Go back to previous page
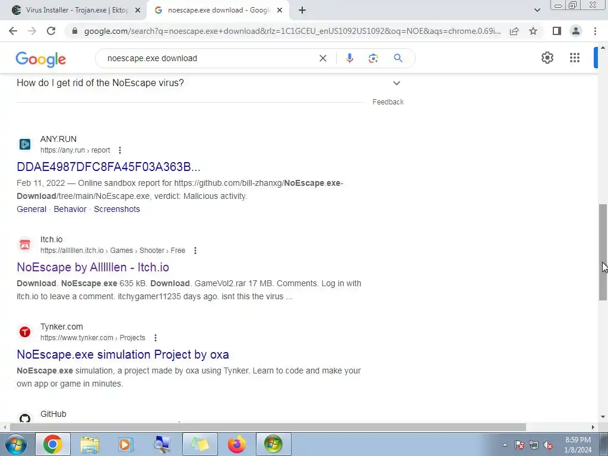Screen dimensions: 608x456 13,31
